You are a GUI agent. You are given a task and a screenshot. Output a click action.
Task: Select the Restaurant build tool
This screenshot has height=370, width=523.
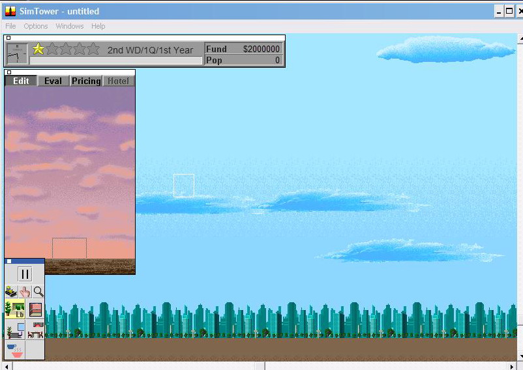click(35, 330)
